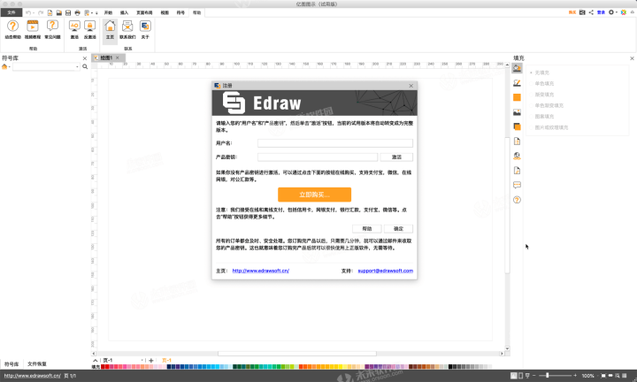Click the share icon at top right
Screen dimensions: 637x382
click(591, 12)
